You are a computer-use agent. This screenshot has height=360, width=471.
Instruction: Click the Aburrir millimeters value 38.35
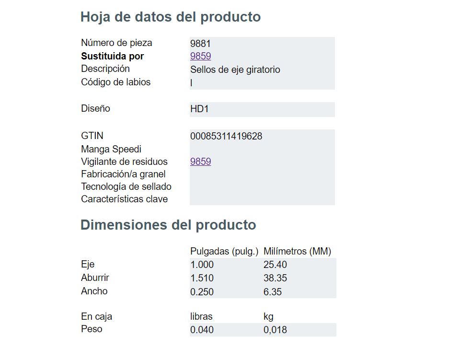point(275,278)
